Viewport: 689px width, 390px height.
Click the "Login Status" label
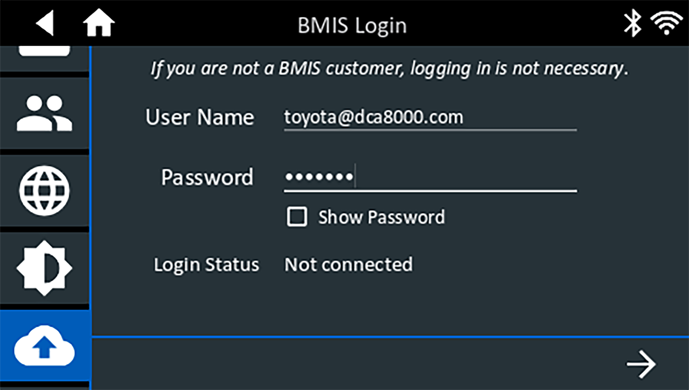tap(206, 265)
